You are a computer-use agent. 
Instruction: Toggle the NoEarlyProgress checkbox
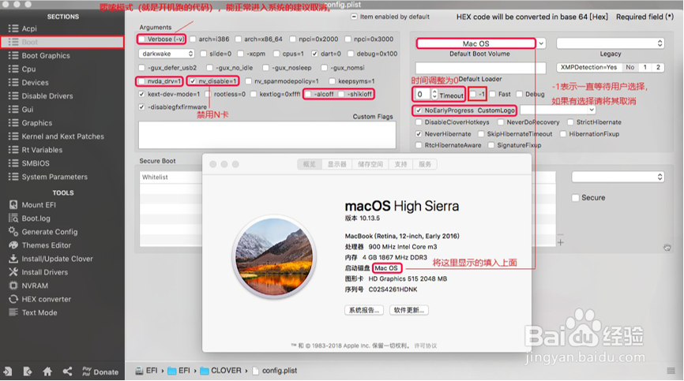tap(419, 110)
